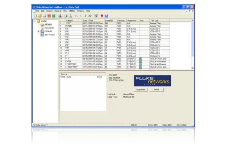The image size is (228, 148).
Task: Select the PETER cable record row
Action: pos(114,26)
